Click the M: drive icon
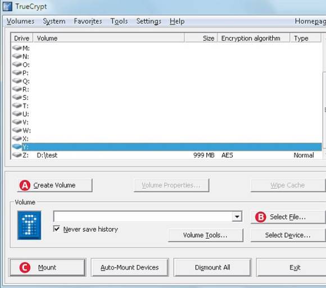This screenshot has width=326, height=288. click(17, 48)
